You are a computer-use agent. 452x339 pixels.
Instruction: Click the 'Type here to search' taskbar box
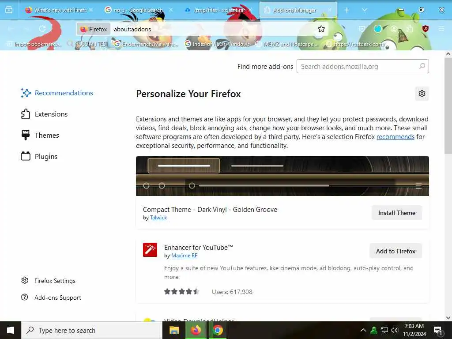pyautogui.click(x=92, y=330)
